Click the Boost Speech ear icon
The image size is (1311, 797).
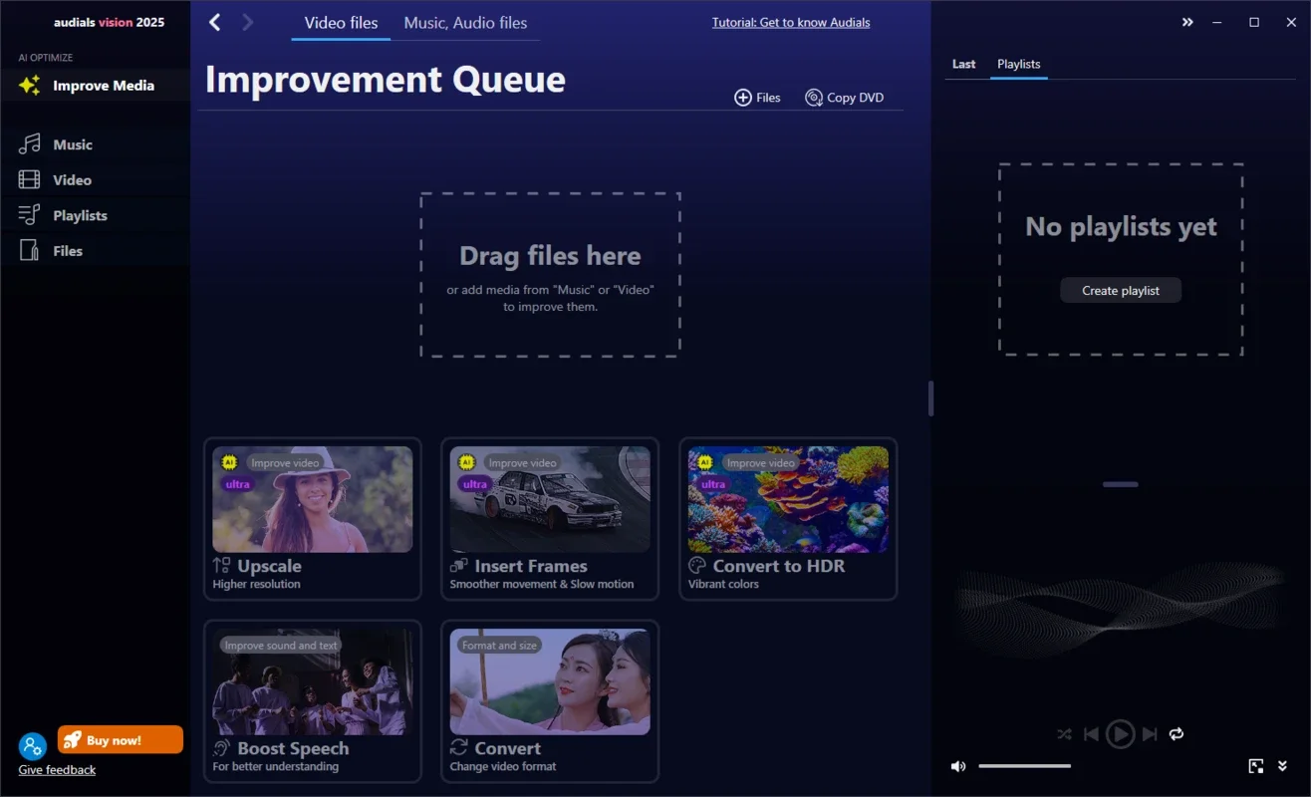[222, 748]
